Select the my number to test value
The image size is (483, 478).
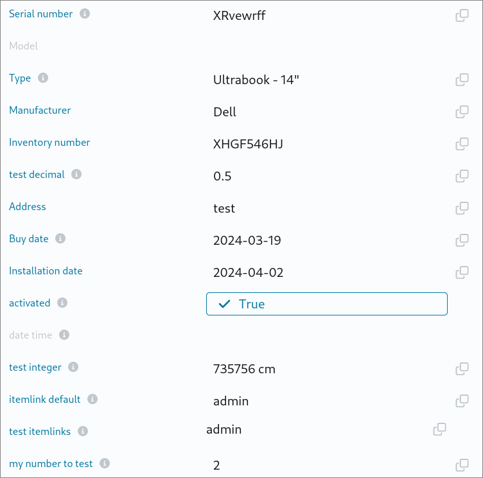[x=216, y=465]
